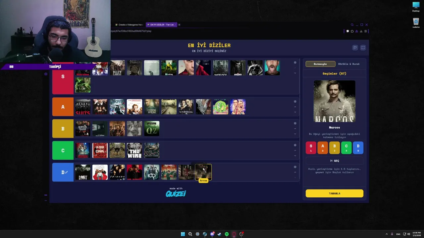
Task: Open the browser downloads icon
Action: point(361,31)
